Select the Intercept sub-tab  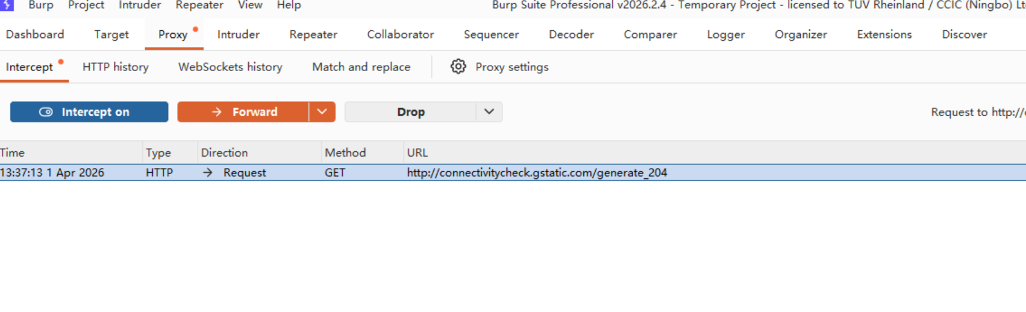(x=30, y=67)
